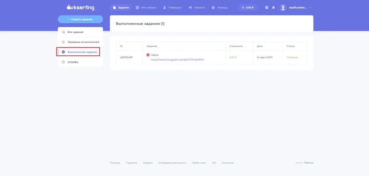Click the Помощь question mark icon
Image resolution: width=369 pixels, height=176 pixels.
coord(213,8)
